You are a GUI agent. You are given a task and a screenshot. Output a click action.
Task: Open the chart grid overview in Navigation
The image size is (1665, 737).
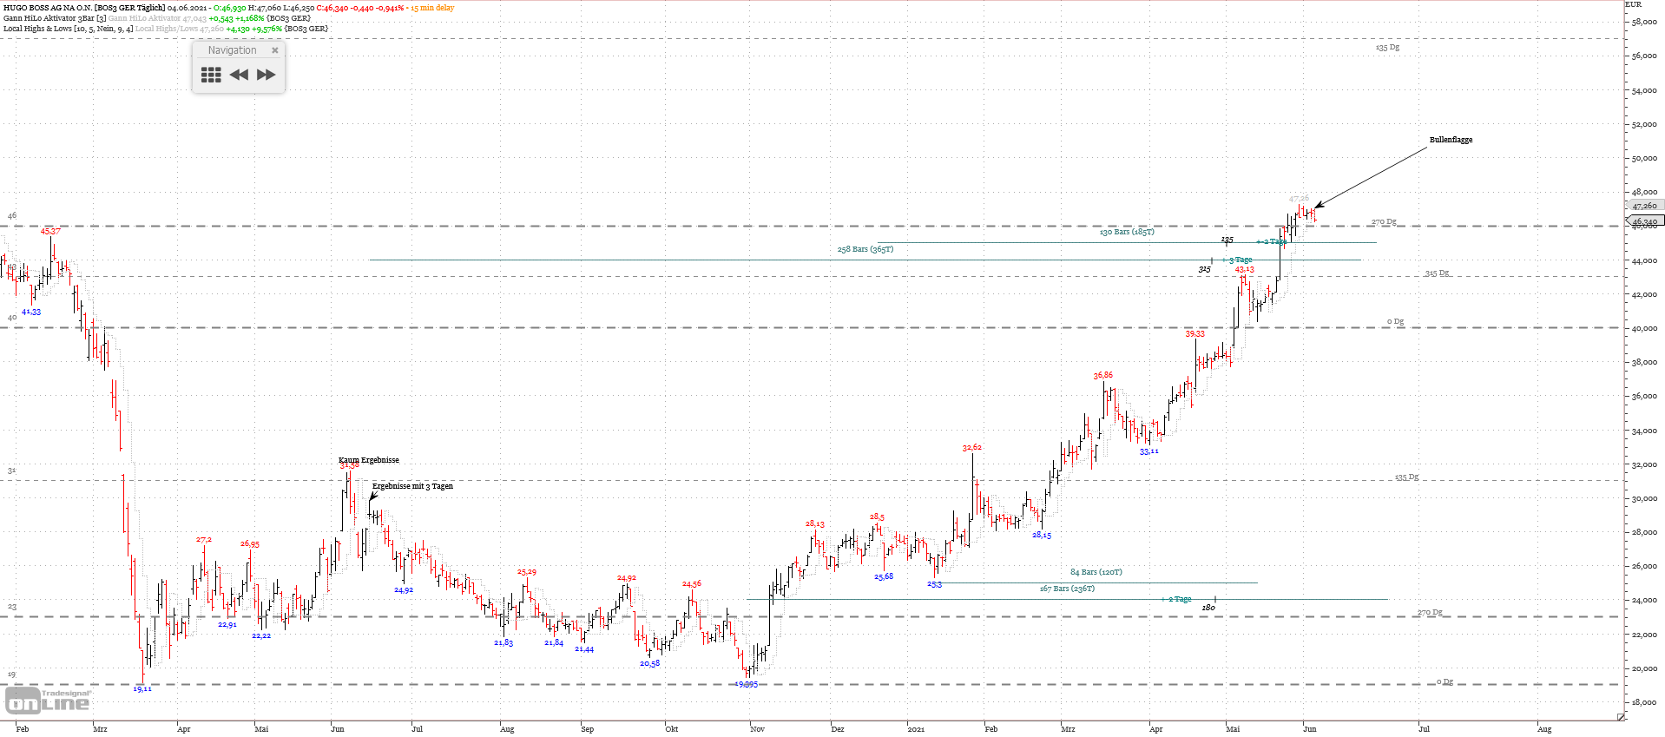211,75
